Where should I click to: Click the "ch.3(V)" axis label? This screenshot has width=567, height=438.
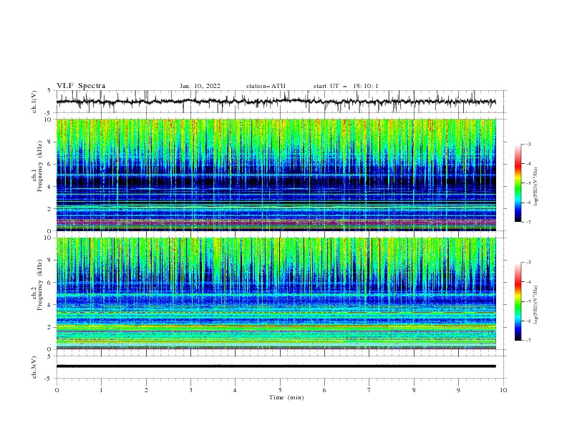click(34, 367)
